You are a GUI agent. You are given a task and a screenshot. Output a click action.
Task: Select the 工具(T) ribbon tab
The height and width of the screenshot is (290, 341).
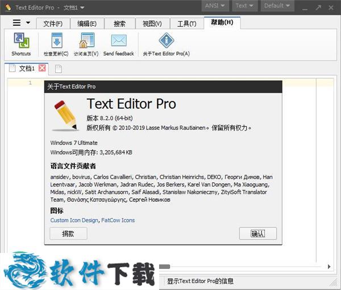pos(186,23)
